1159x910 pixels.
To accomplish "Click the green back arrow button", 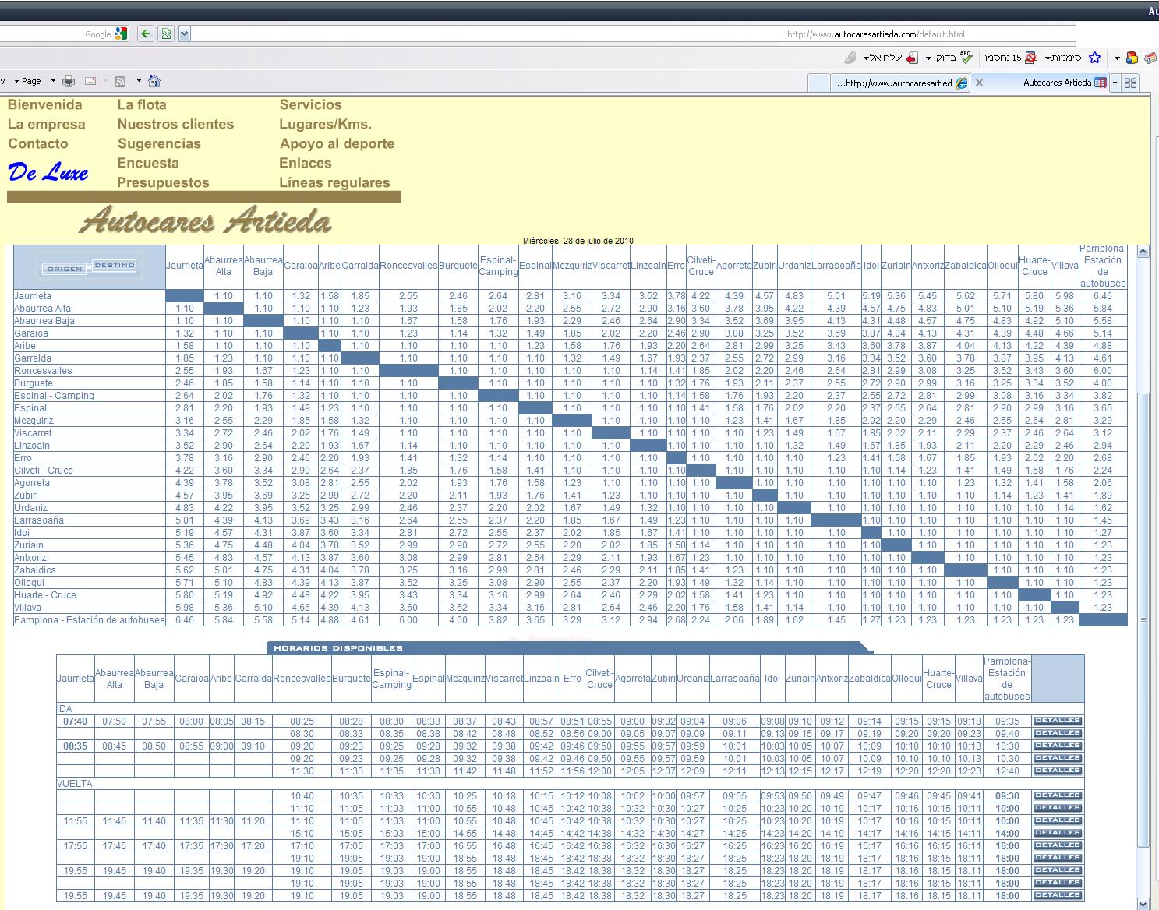I will click(145, 34).
